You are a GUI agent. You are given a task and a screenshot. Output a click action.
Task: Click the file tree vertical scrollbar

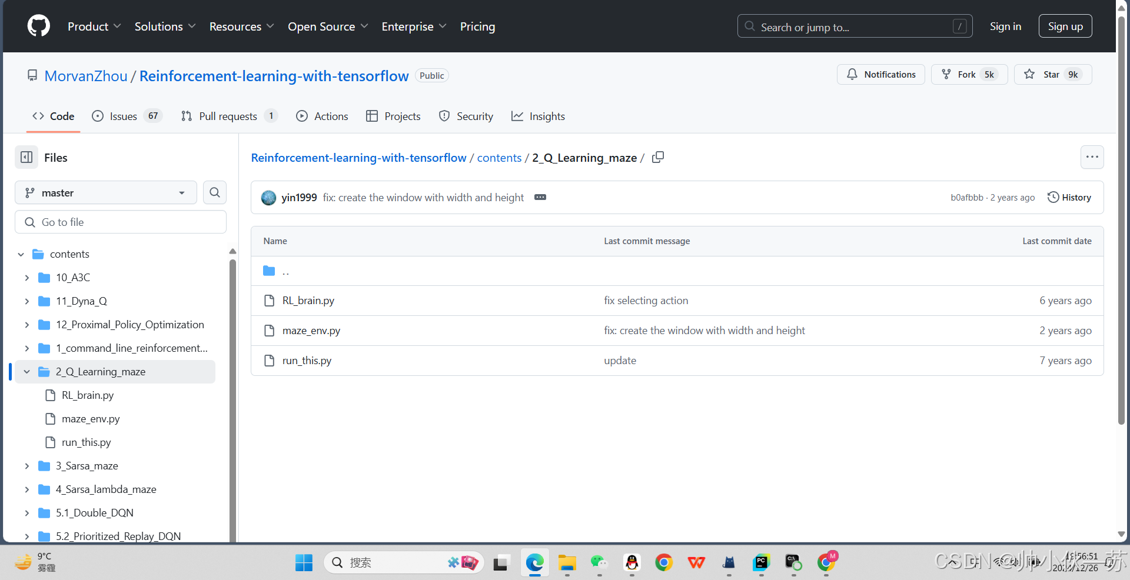[x=232, y=400]
